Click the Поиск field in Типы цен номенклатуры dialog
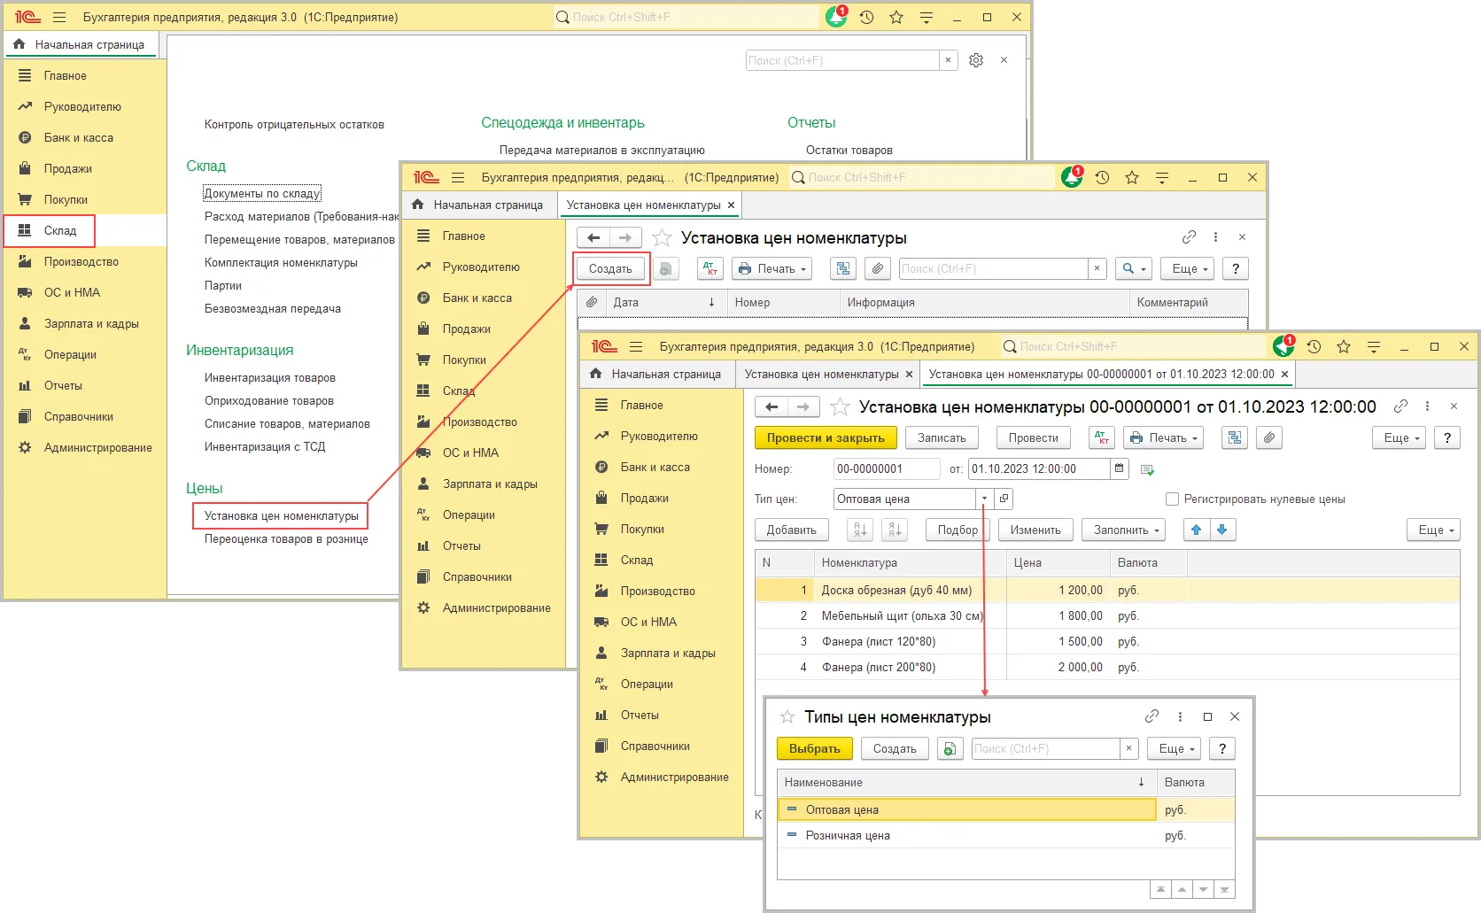Image resolution: width=1481 pixels, height=913 pixels. (1046, 748)
